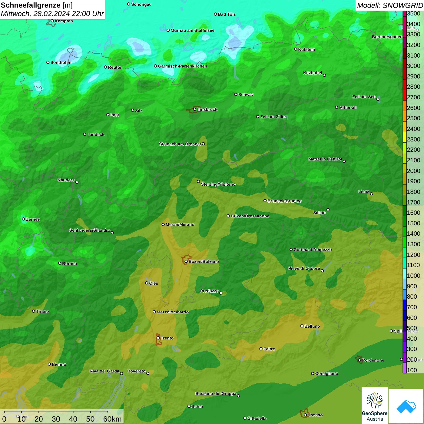The width and height of the screenshot is (424, 424).
Task: Click the 2700 m red legend color
Action: pos(404,95)
